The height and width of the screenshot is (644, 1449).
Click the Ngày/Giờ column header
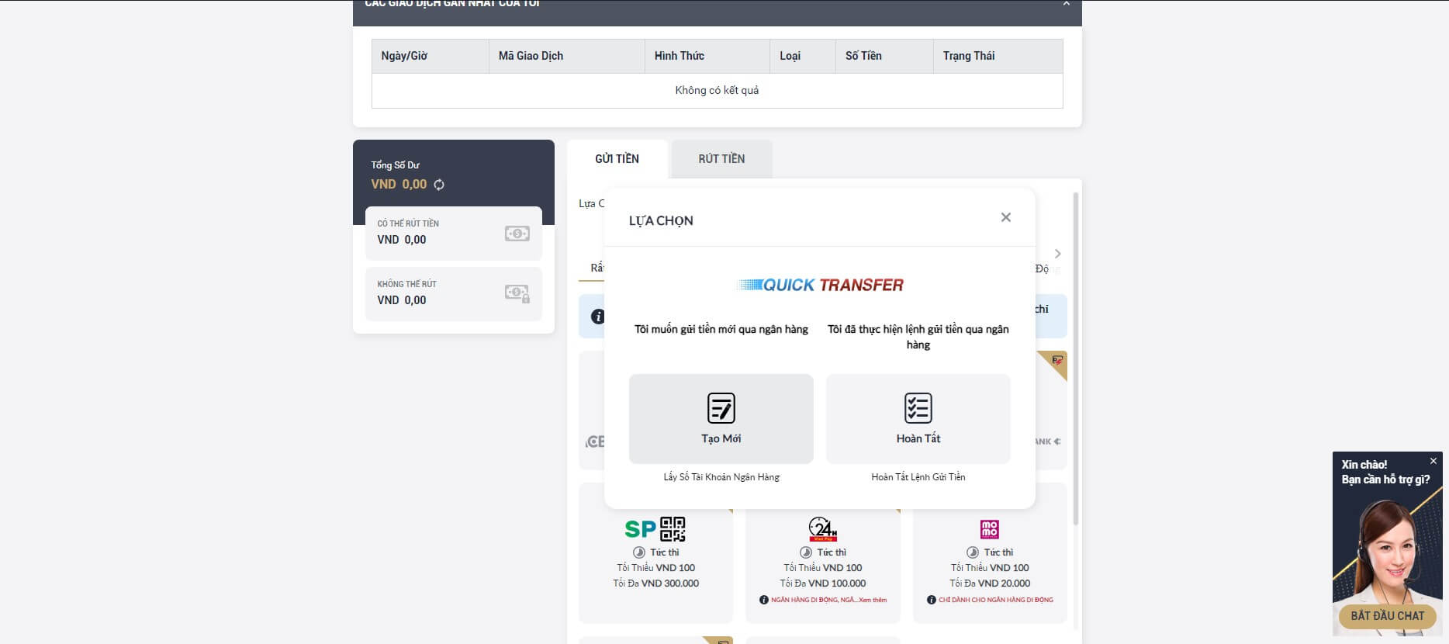tap(431, 56)
